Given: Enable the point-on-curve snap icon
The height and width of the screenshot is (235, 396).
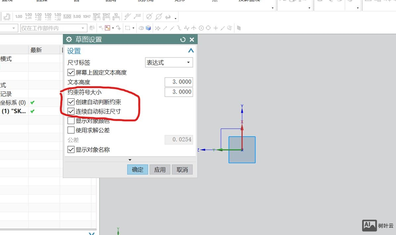Looking at the screenshot, I should coord(223,28).
